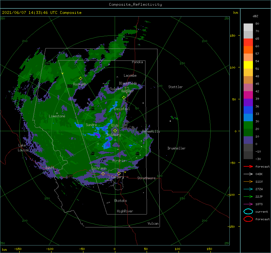Pick the purple 39 dBZ color swatch
The image size is (271, 253).
click(248, 102)
